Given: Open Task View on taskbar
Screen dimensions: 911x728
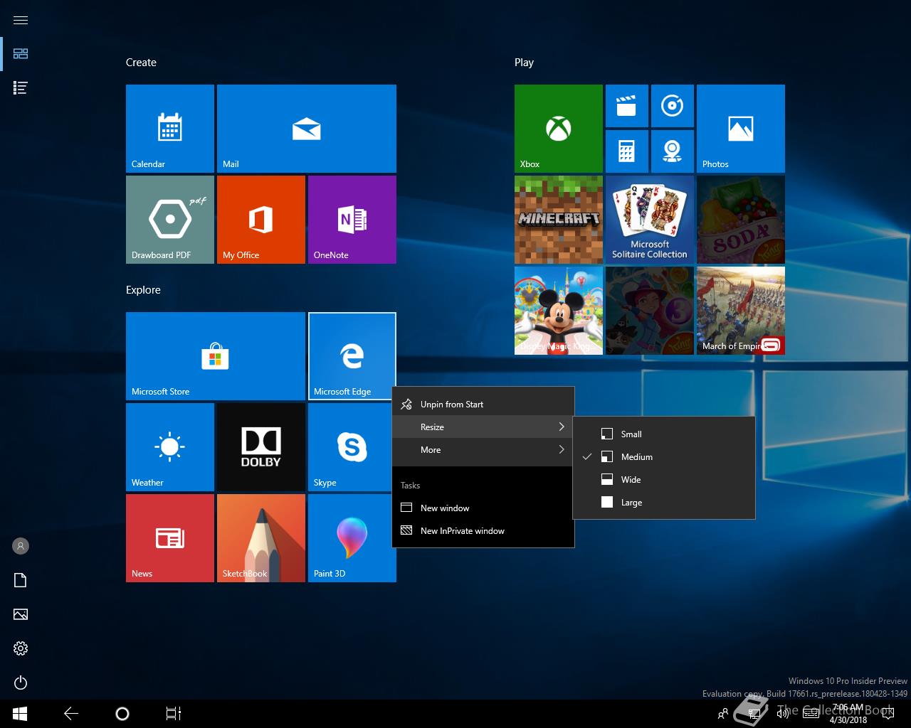Looking at the screenshot, I should [x=174, y=714].
